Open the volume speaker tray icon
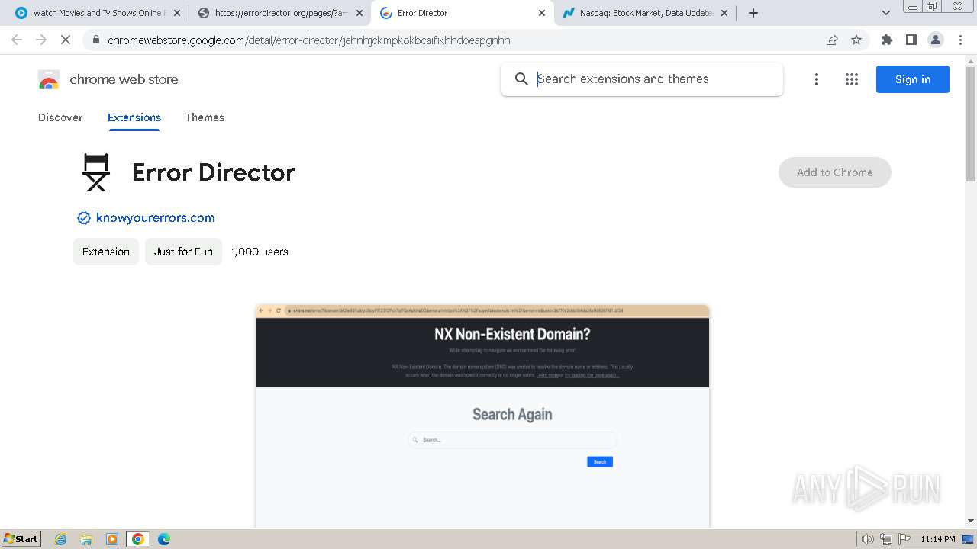This screenshot has height=549, width=977. 868,539
